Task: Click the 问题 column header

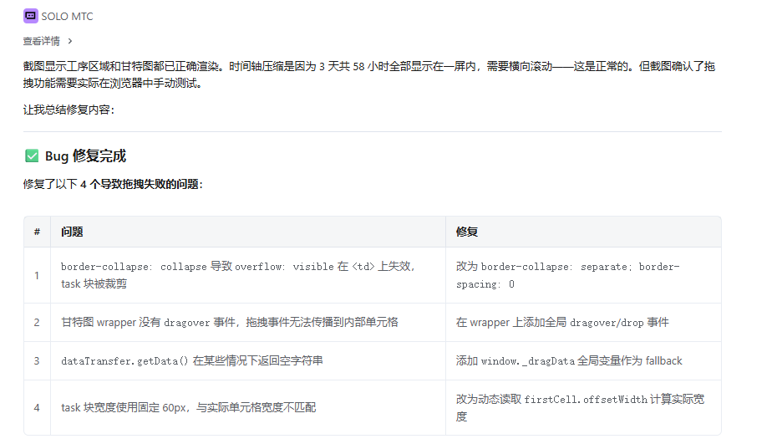Action: point(248,232)
